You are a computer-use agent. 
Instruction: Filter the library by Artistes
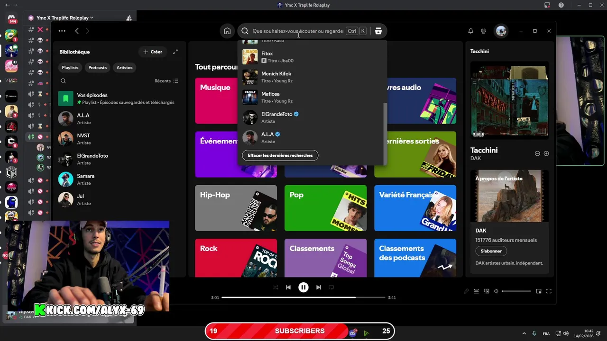click(124, 67)
